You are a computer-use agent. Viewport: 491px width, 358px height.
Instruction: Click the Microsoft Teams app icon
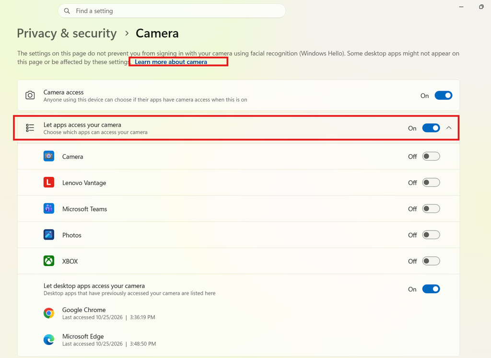(49, 208)
